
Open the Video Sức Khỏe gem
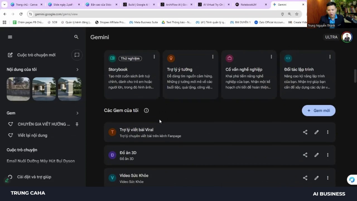point(219,178)
